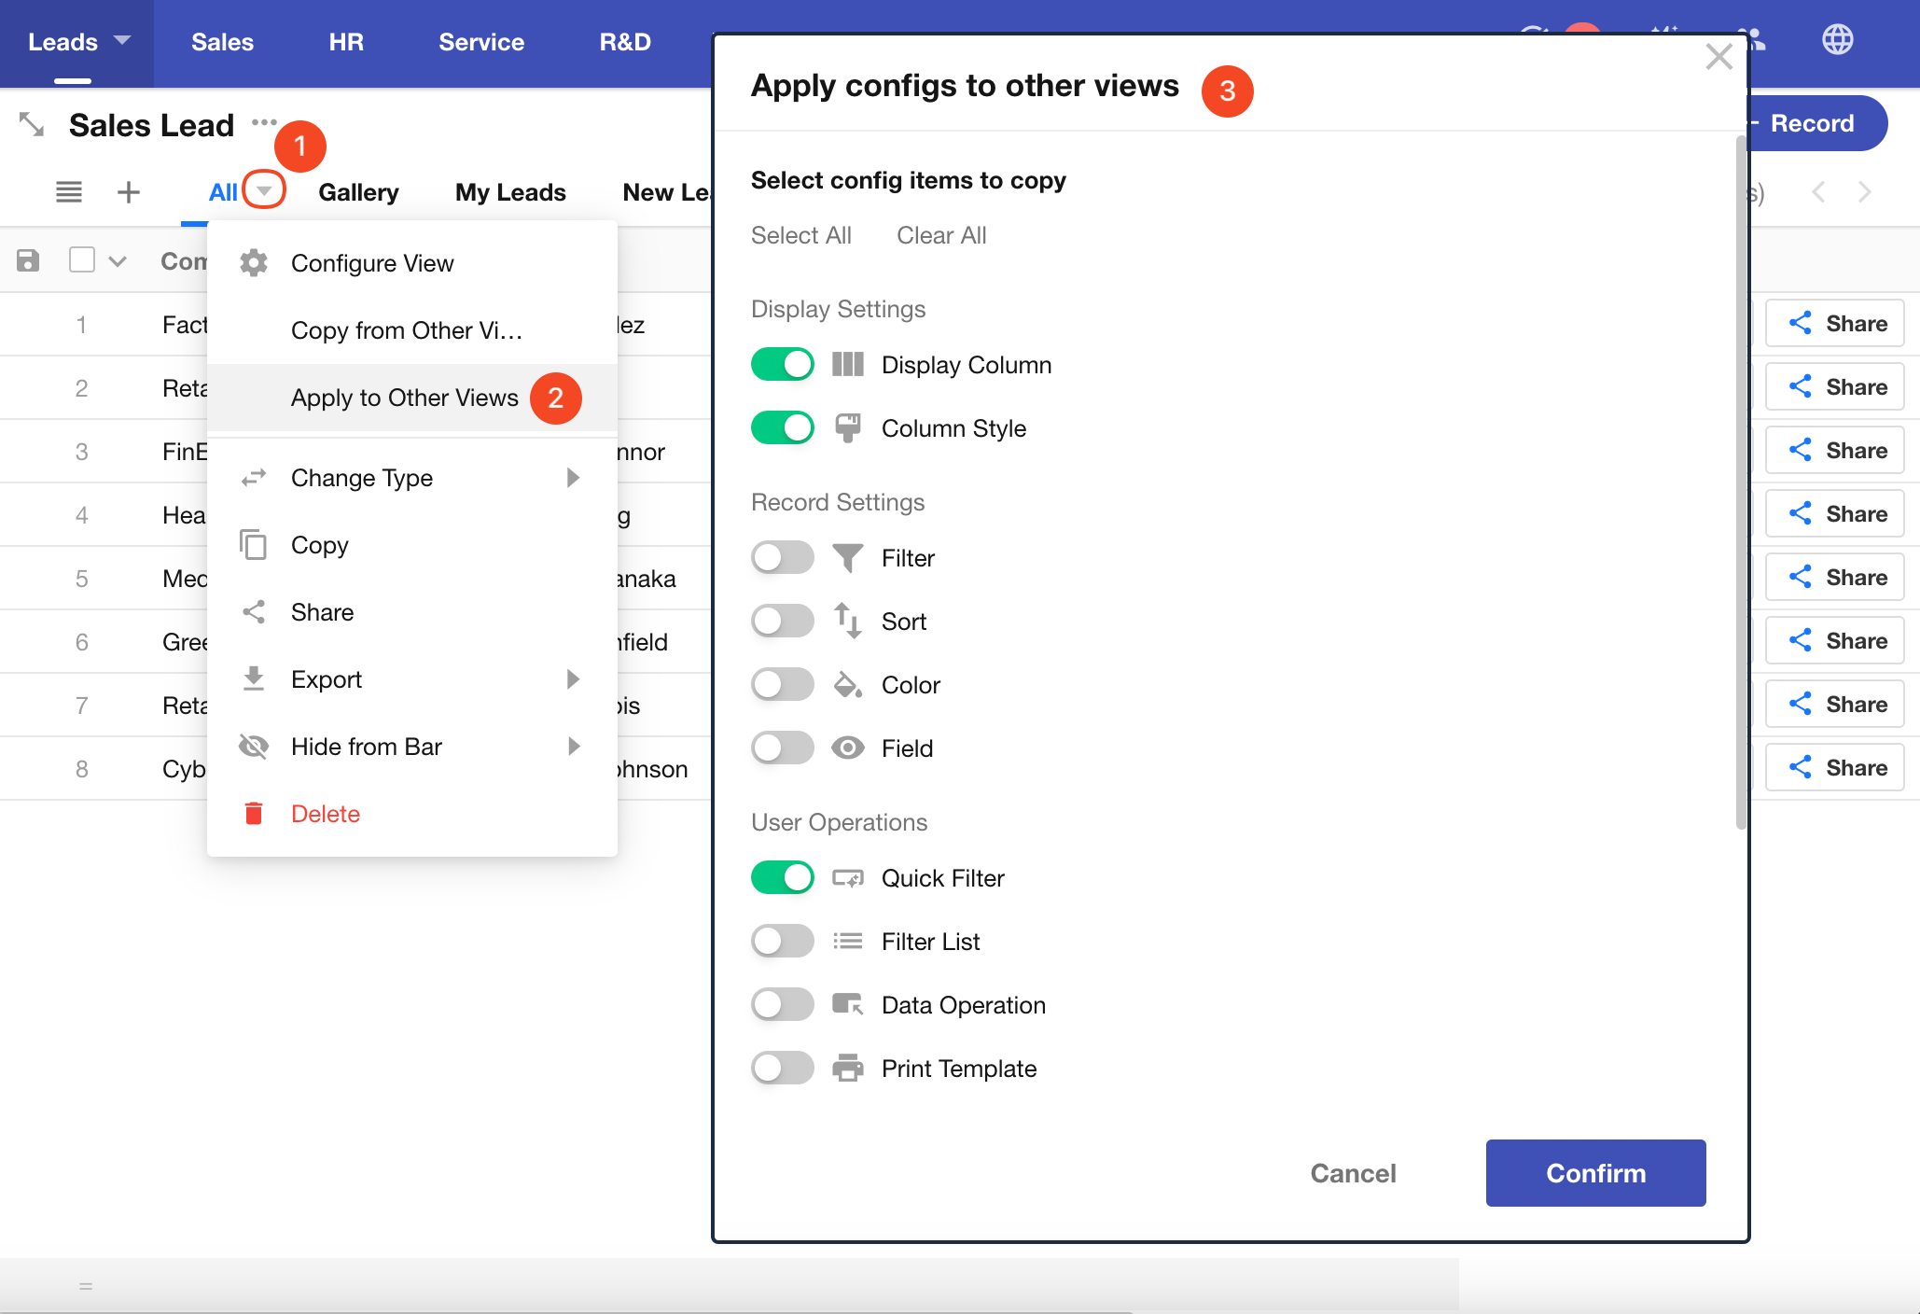The image size is (1920, 1314).
Task: Turn off the Quick Filter toggle
Action: click(x=782, y=878)
